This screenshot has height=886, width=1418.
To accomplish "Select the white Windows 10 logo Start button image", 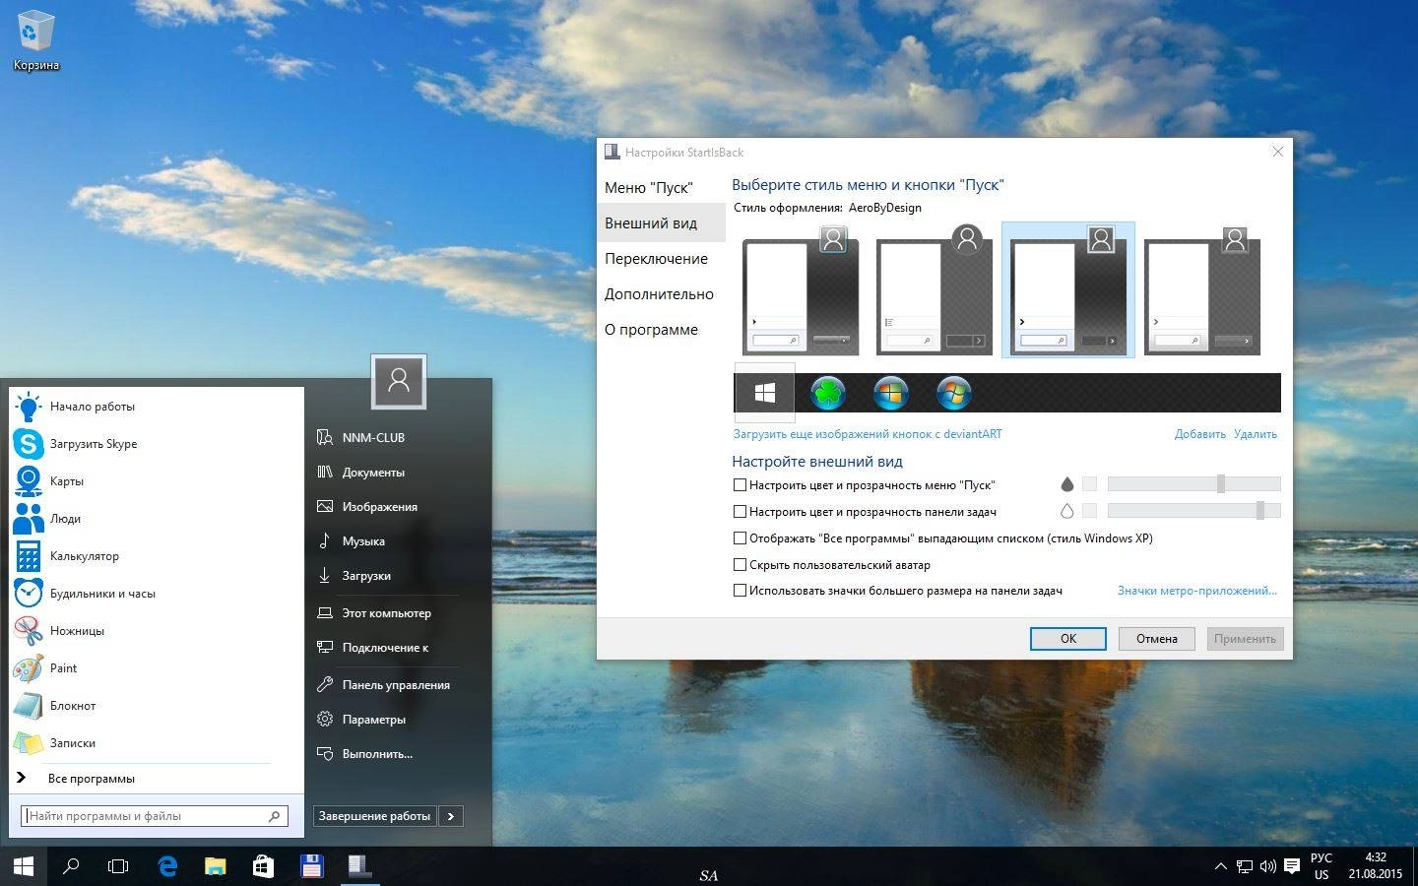I will (x=764, y=393).
